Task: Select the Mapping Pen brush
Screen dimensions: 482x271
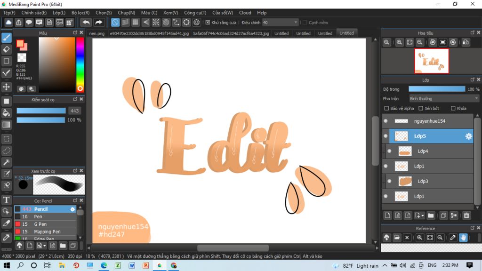Action: click(45, 231)
